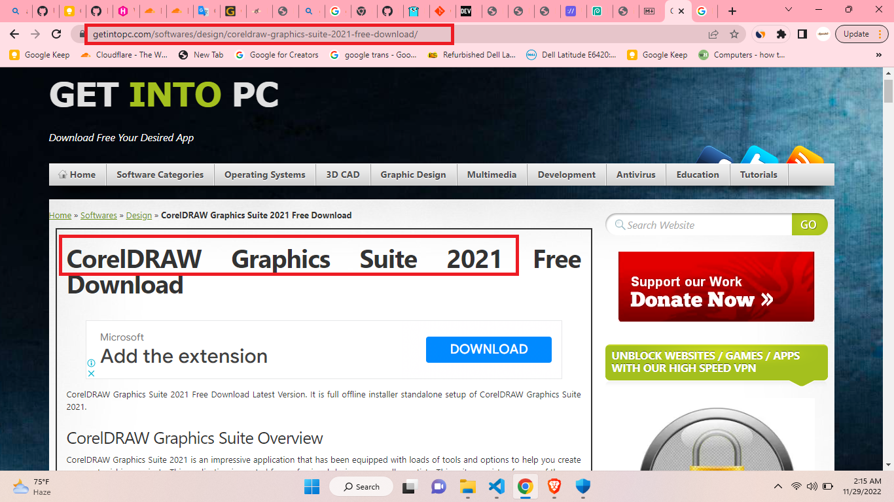Open google trans bookmark

pos(373,55)
